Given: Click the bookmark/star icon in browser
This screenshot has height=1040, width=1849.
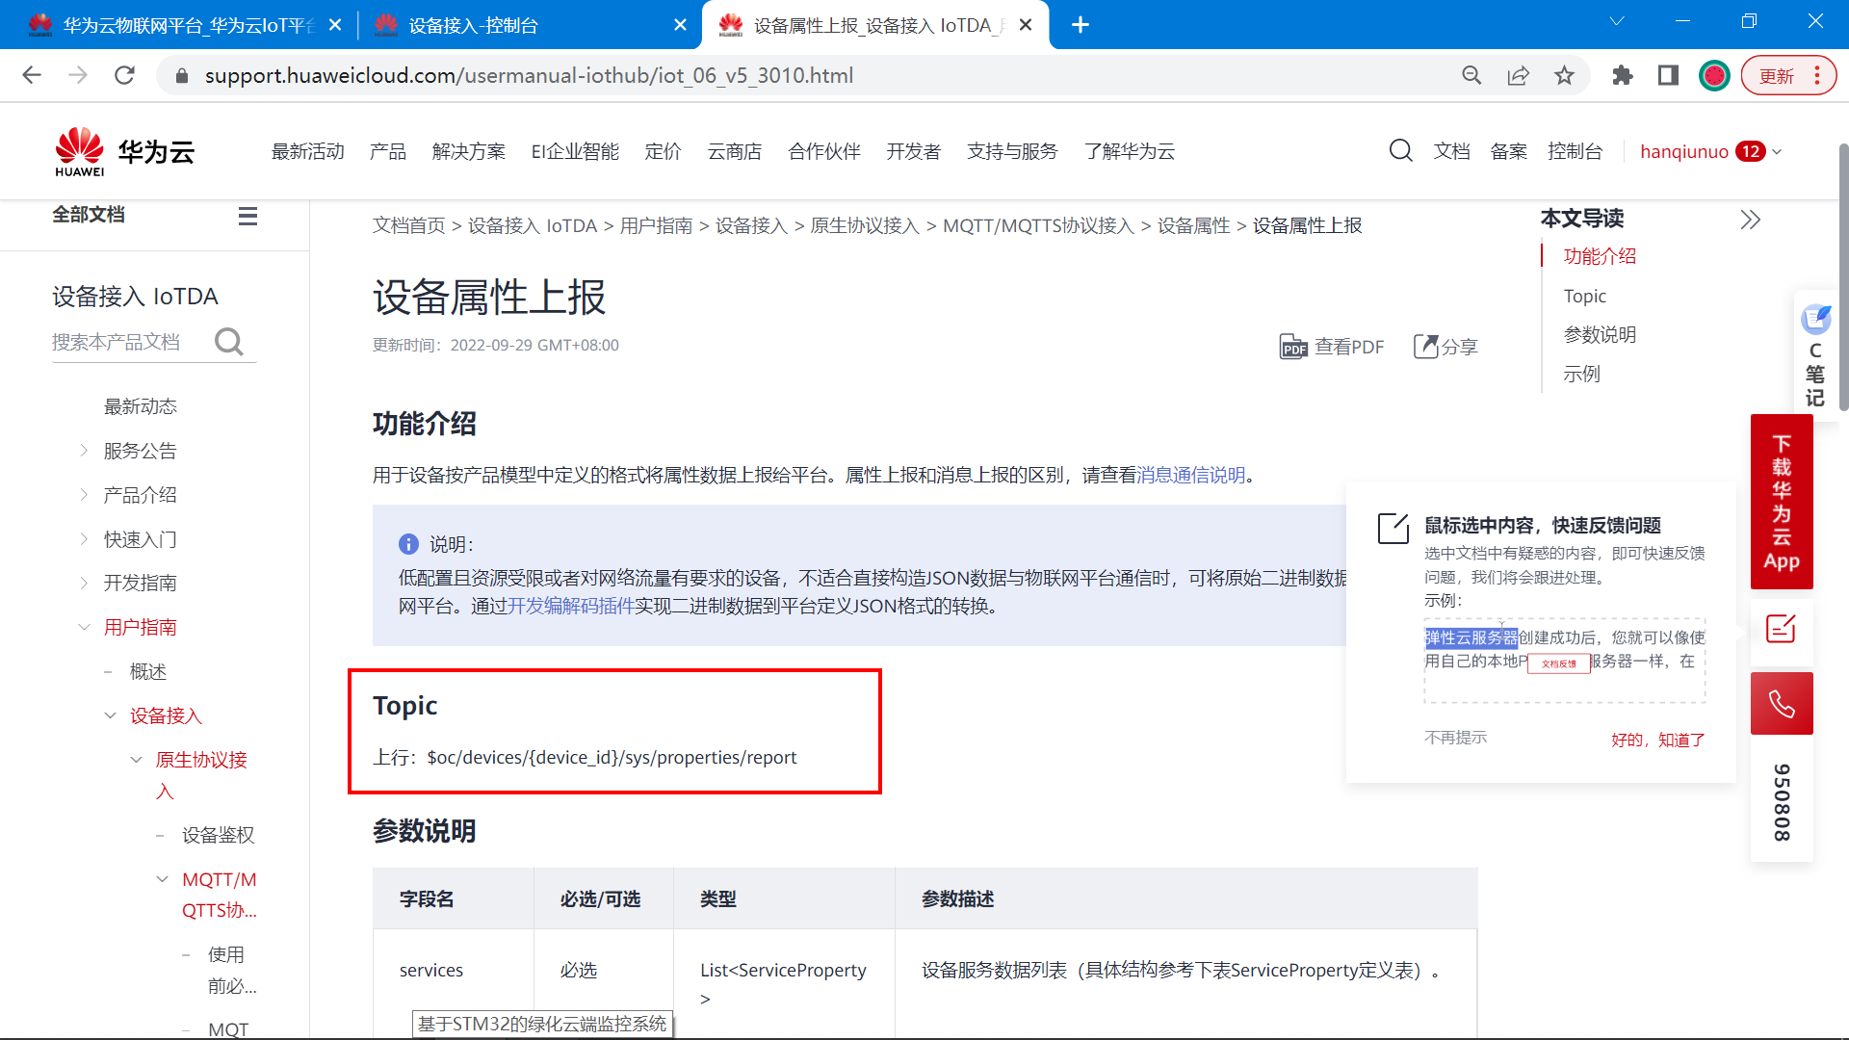Looking at the screenshot, I should pyautogui.click(x=1565, y=76).
